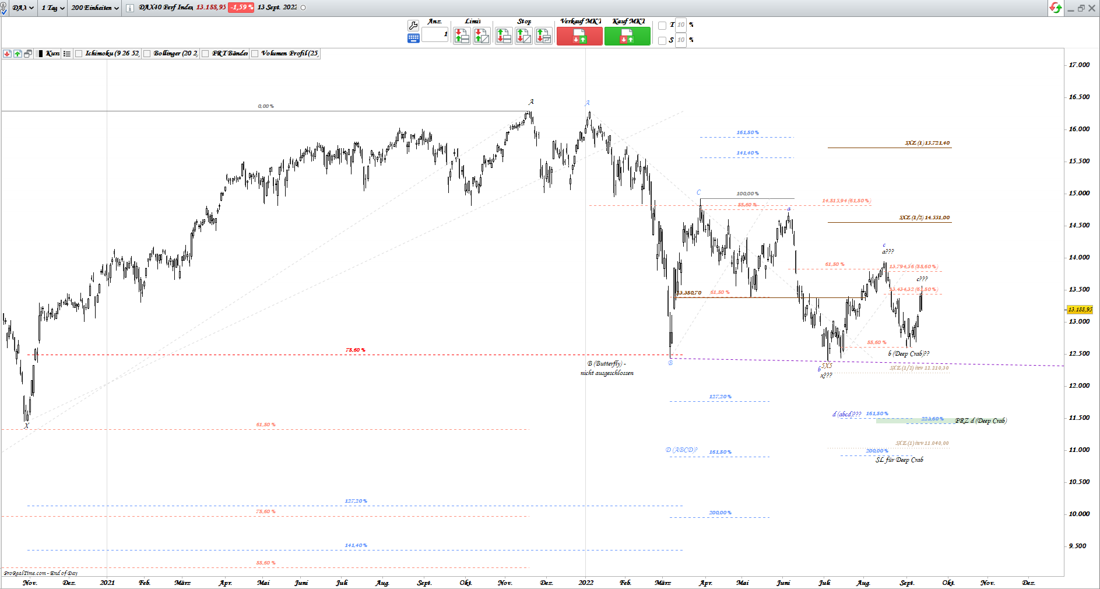Click the ProRealTime.com End of Day text
The width and height of the screenshot is (1100, 589).
click(x=40, y=573)
